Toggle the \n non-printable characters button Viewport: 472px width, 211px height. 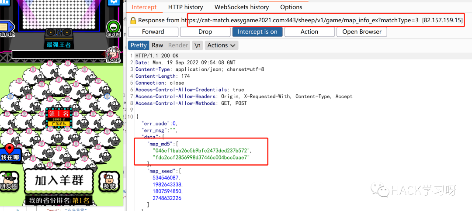tap(198, 45)
